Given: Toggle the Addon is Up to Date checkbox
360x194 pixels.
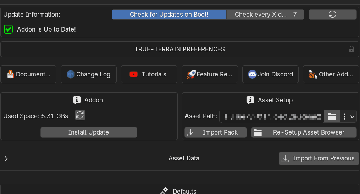Looking at the screenshot, I should (x=9, y=29).
